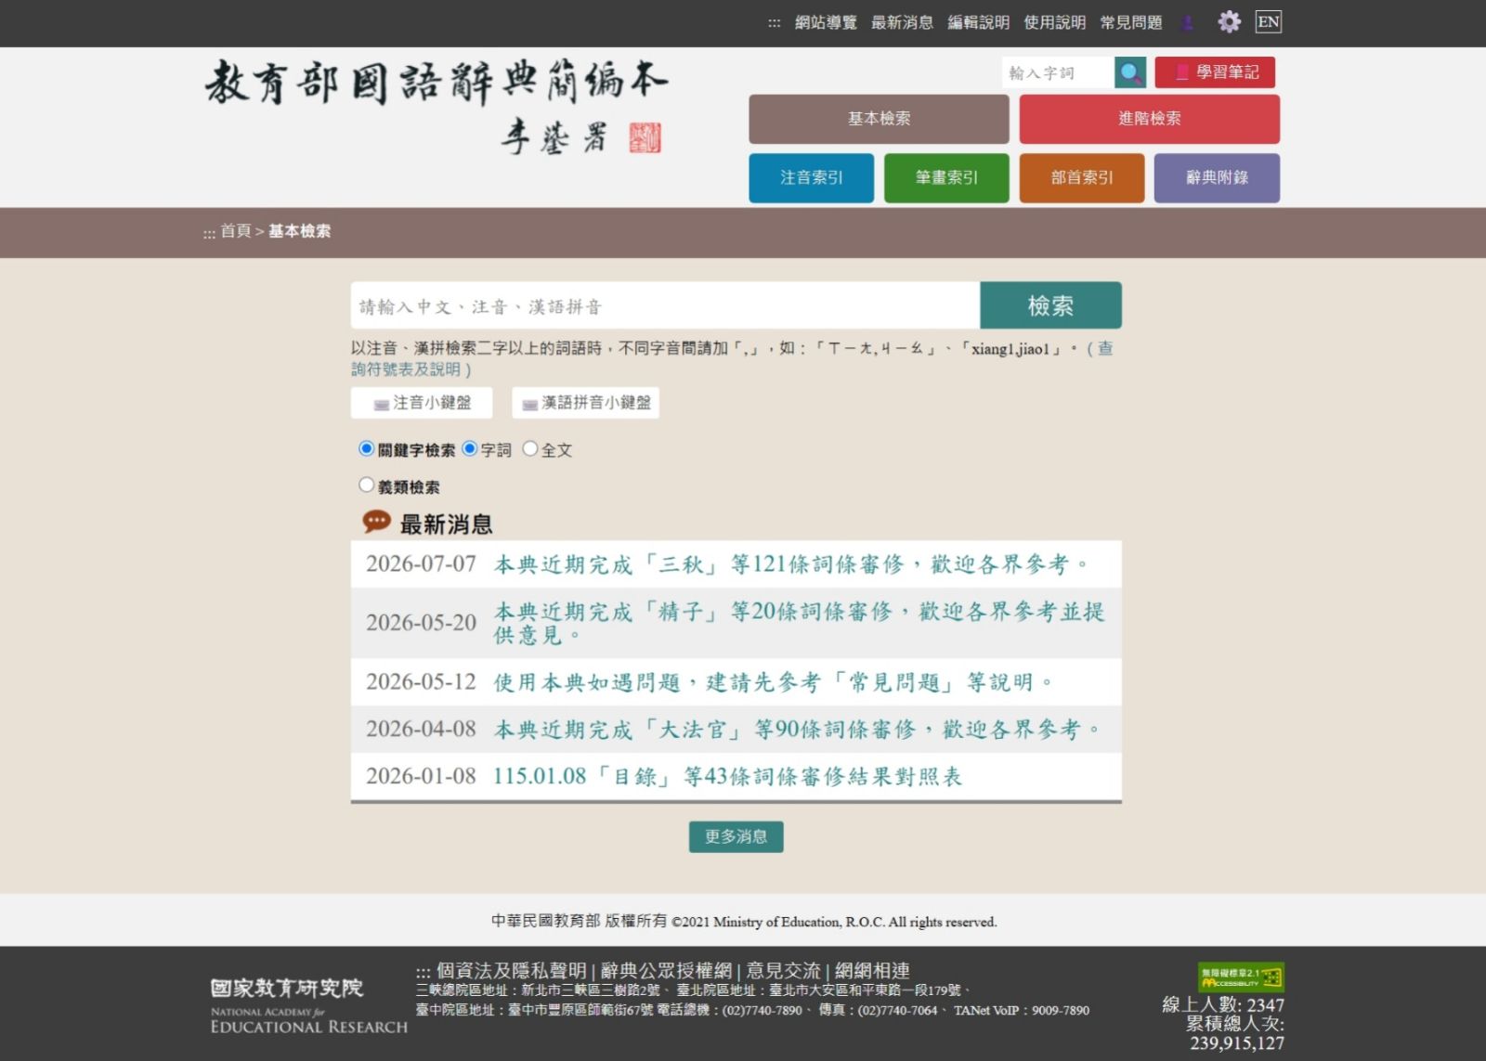Click the date 2026-07-07
This screenshot has height=1061, width=1486.
point(421,564)
